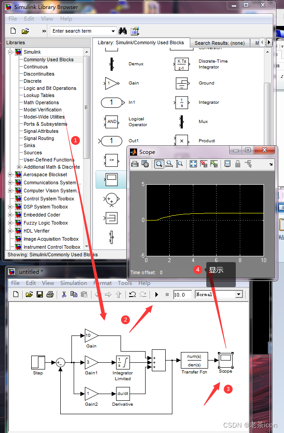Select Integrator block icon in library
This screenshot has height=433, width=284.
coord(182,102)
